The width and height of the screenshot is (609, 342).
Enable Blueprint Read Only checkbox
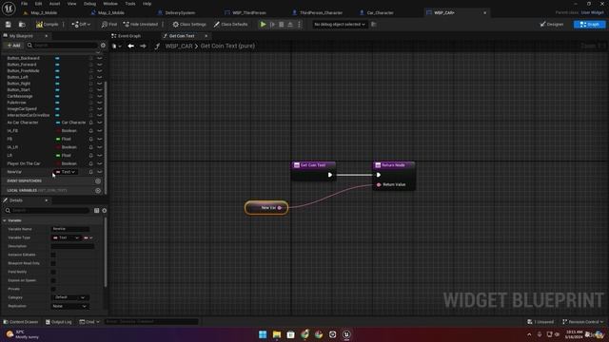(53, 263)
